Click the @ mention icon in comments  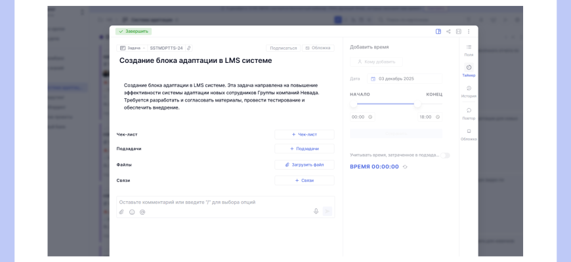coord(142,212)
